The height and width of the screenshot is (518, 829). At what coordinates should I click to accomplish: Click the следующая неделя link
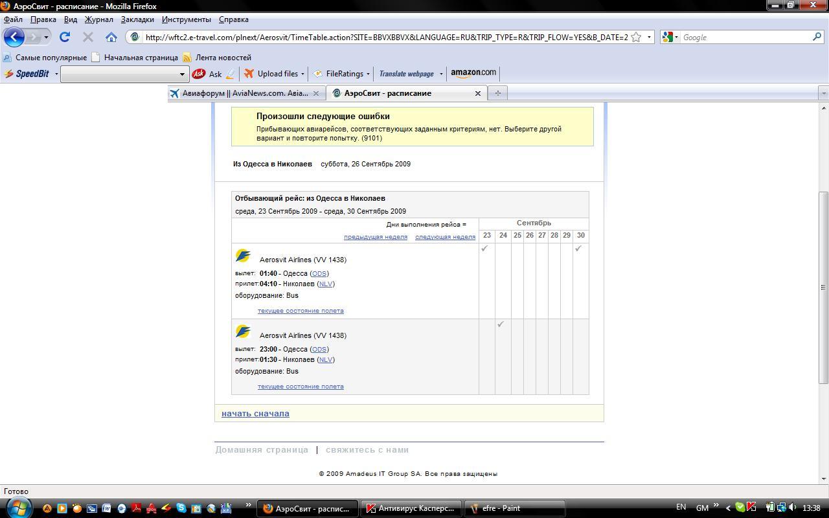[x=445, y=237]
